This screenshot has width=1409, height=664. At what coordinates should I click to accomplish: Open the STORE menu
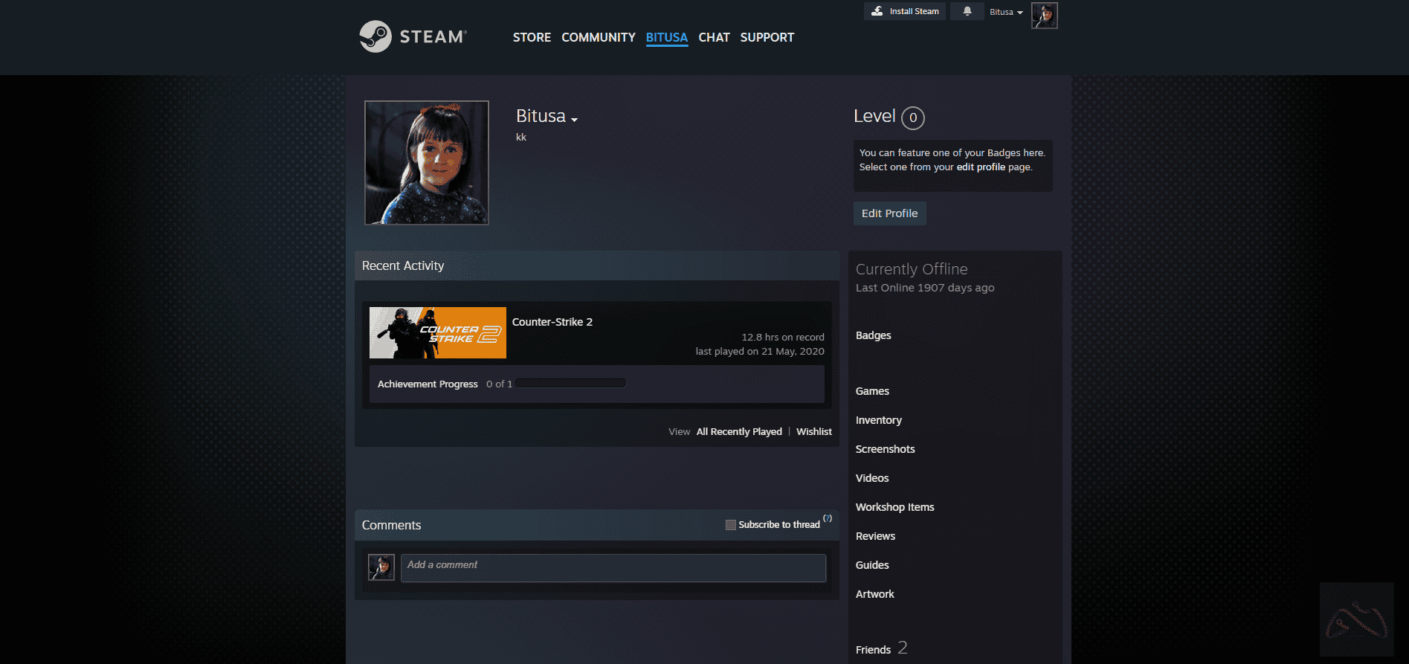[x=532, y=37]
